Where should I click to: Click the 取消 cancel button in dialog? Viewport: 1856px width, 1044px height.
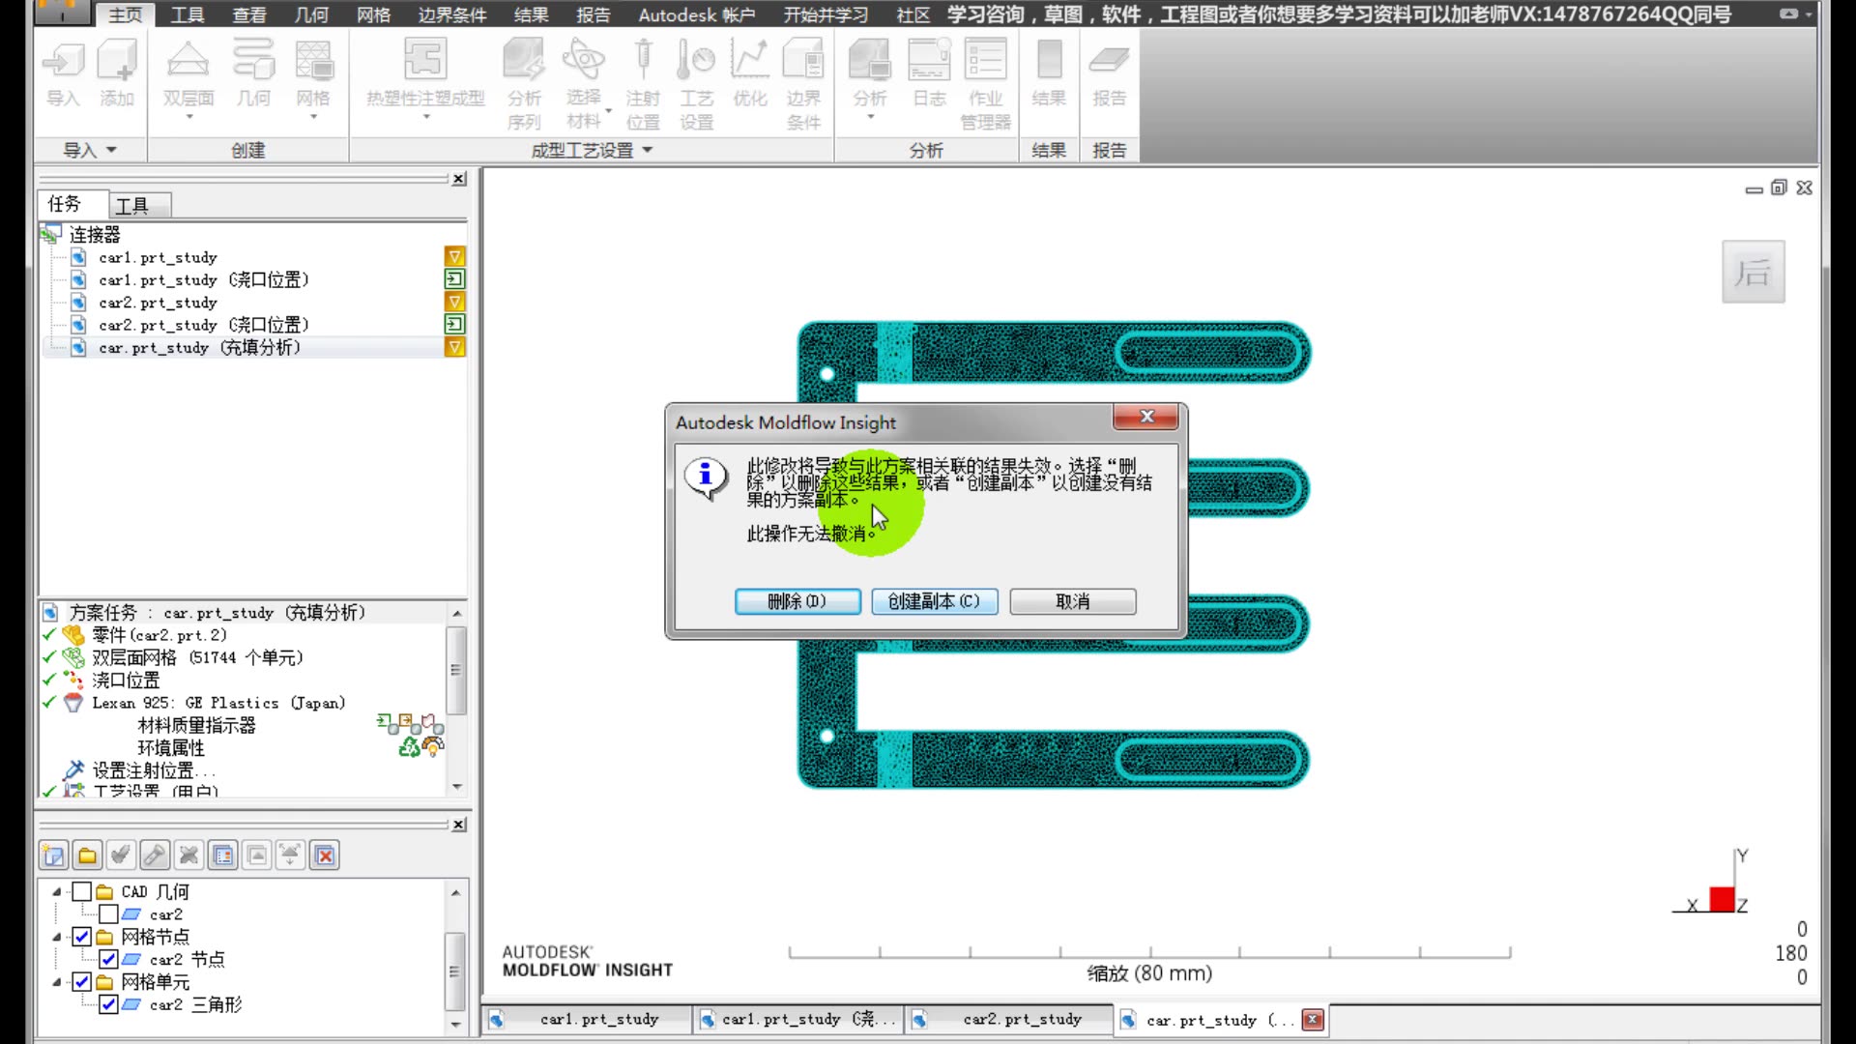coord(1072,601)
